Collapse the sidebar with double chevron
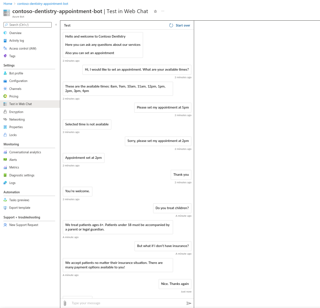Viewport: 320px width, 308px height. [56, 25]
